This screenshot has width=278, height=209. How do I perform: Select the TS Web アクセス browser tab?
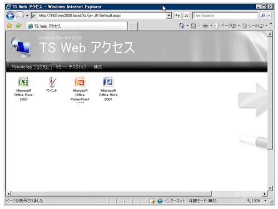[77, 26]
